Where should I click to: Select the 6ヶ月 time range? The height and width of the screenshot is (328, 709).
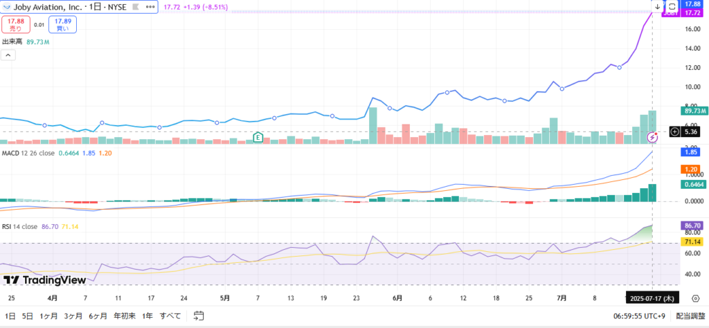click(x=98, y=316)
